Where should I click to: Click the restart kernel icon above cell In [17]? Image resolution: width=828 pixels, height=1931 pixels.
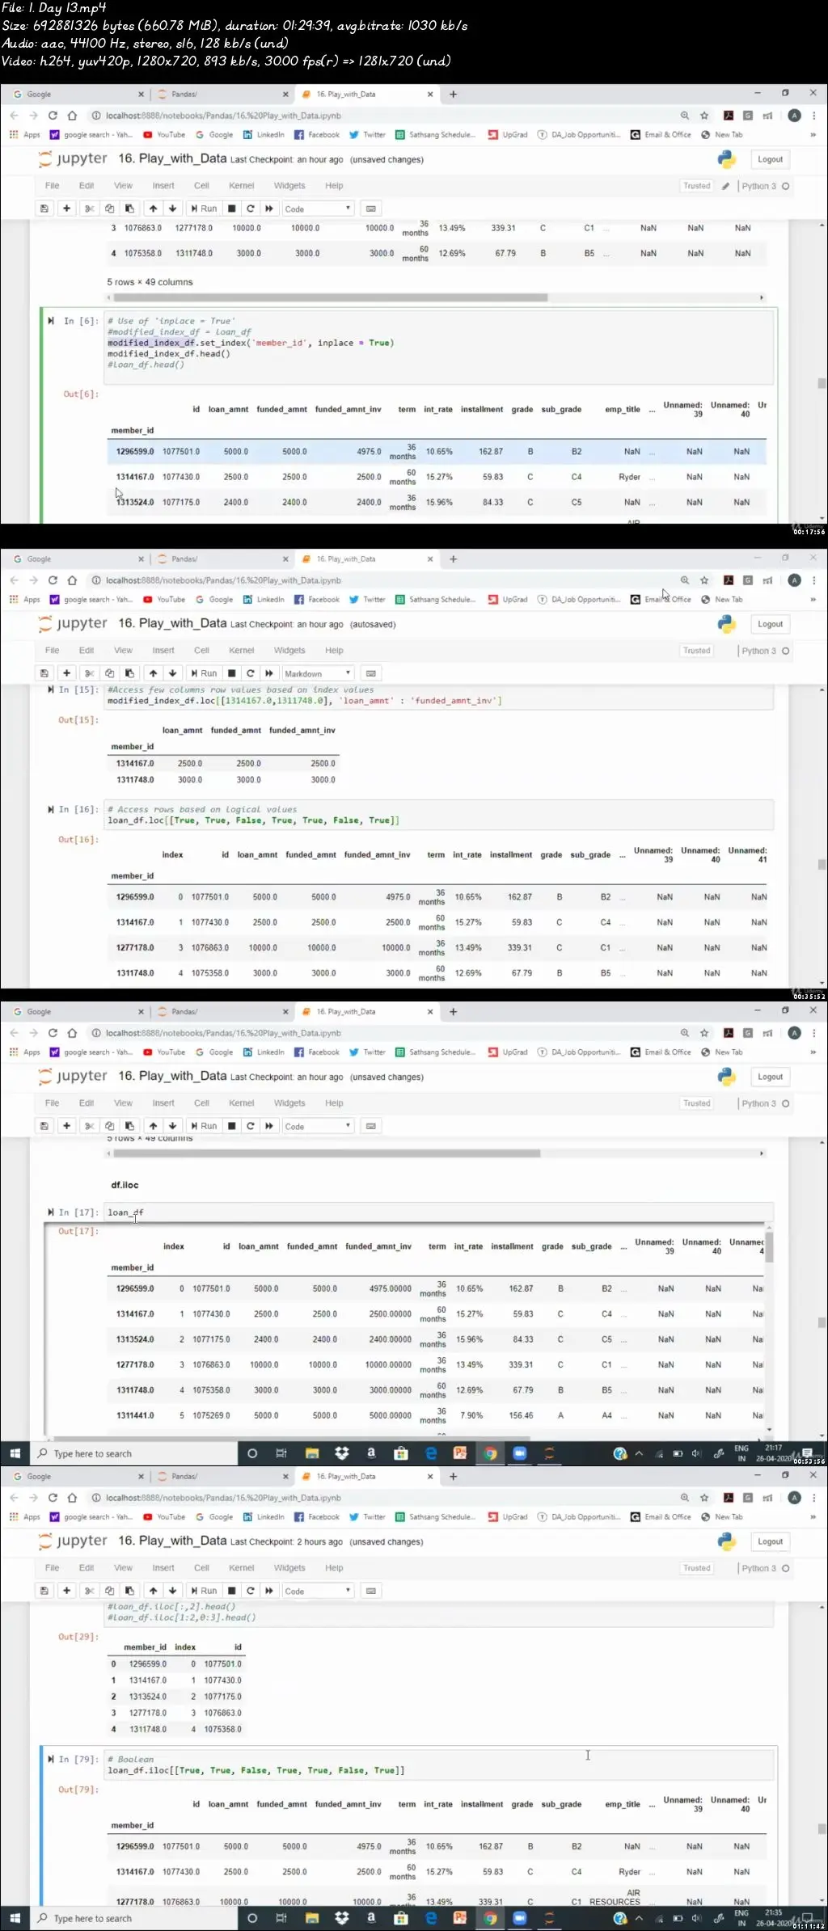251,1126
